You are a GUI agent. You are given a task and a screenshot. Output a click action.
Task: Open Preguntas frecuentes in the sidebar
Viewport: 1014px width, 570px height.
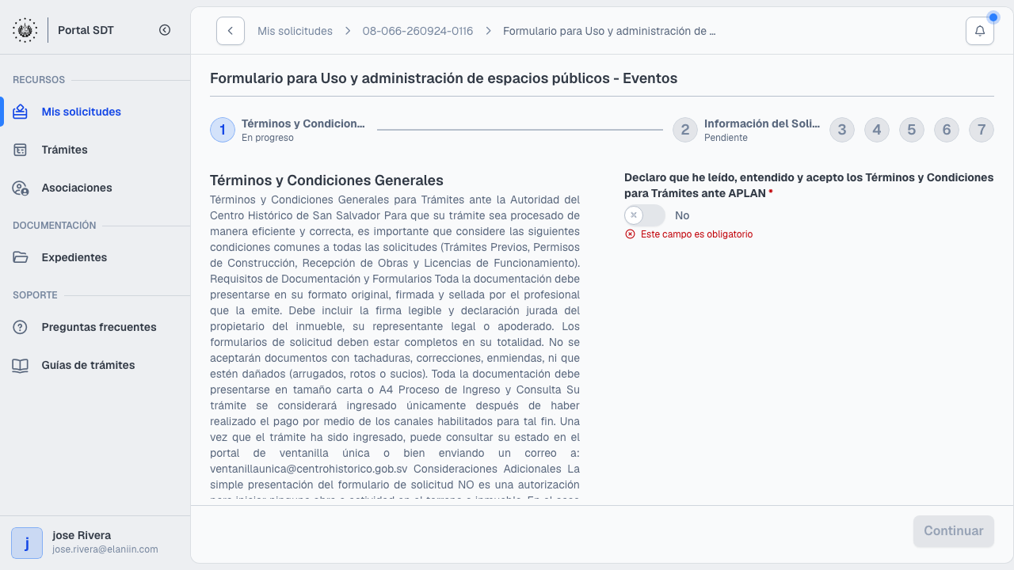[x=95, y=327]
